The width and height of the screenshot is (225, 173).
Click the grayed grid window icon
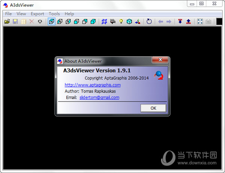(x=24, y=22)
